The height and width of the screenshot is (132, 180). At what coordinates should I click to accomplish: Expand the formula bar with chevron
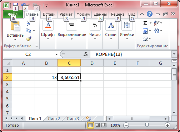click(x=174, y=54)
